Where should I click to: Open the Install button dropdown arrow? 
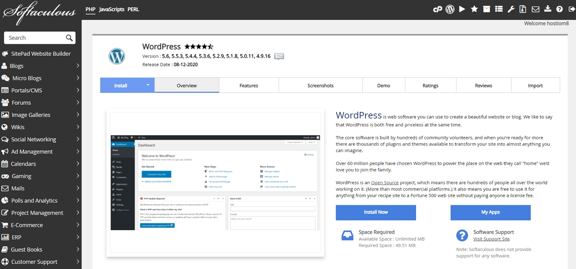click(148, 85)
